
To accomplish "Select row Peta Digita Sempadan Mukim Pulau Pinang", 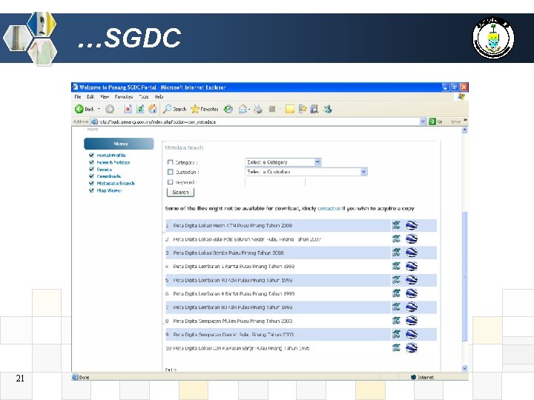I will pos(300,321).
